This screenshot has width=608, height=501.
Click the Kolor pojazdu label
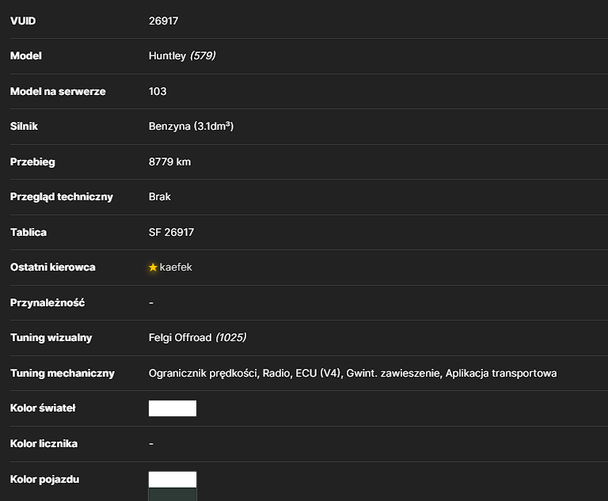(44, 480)
